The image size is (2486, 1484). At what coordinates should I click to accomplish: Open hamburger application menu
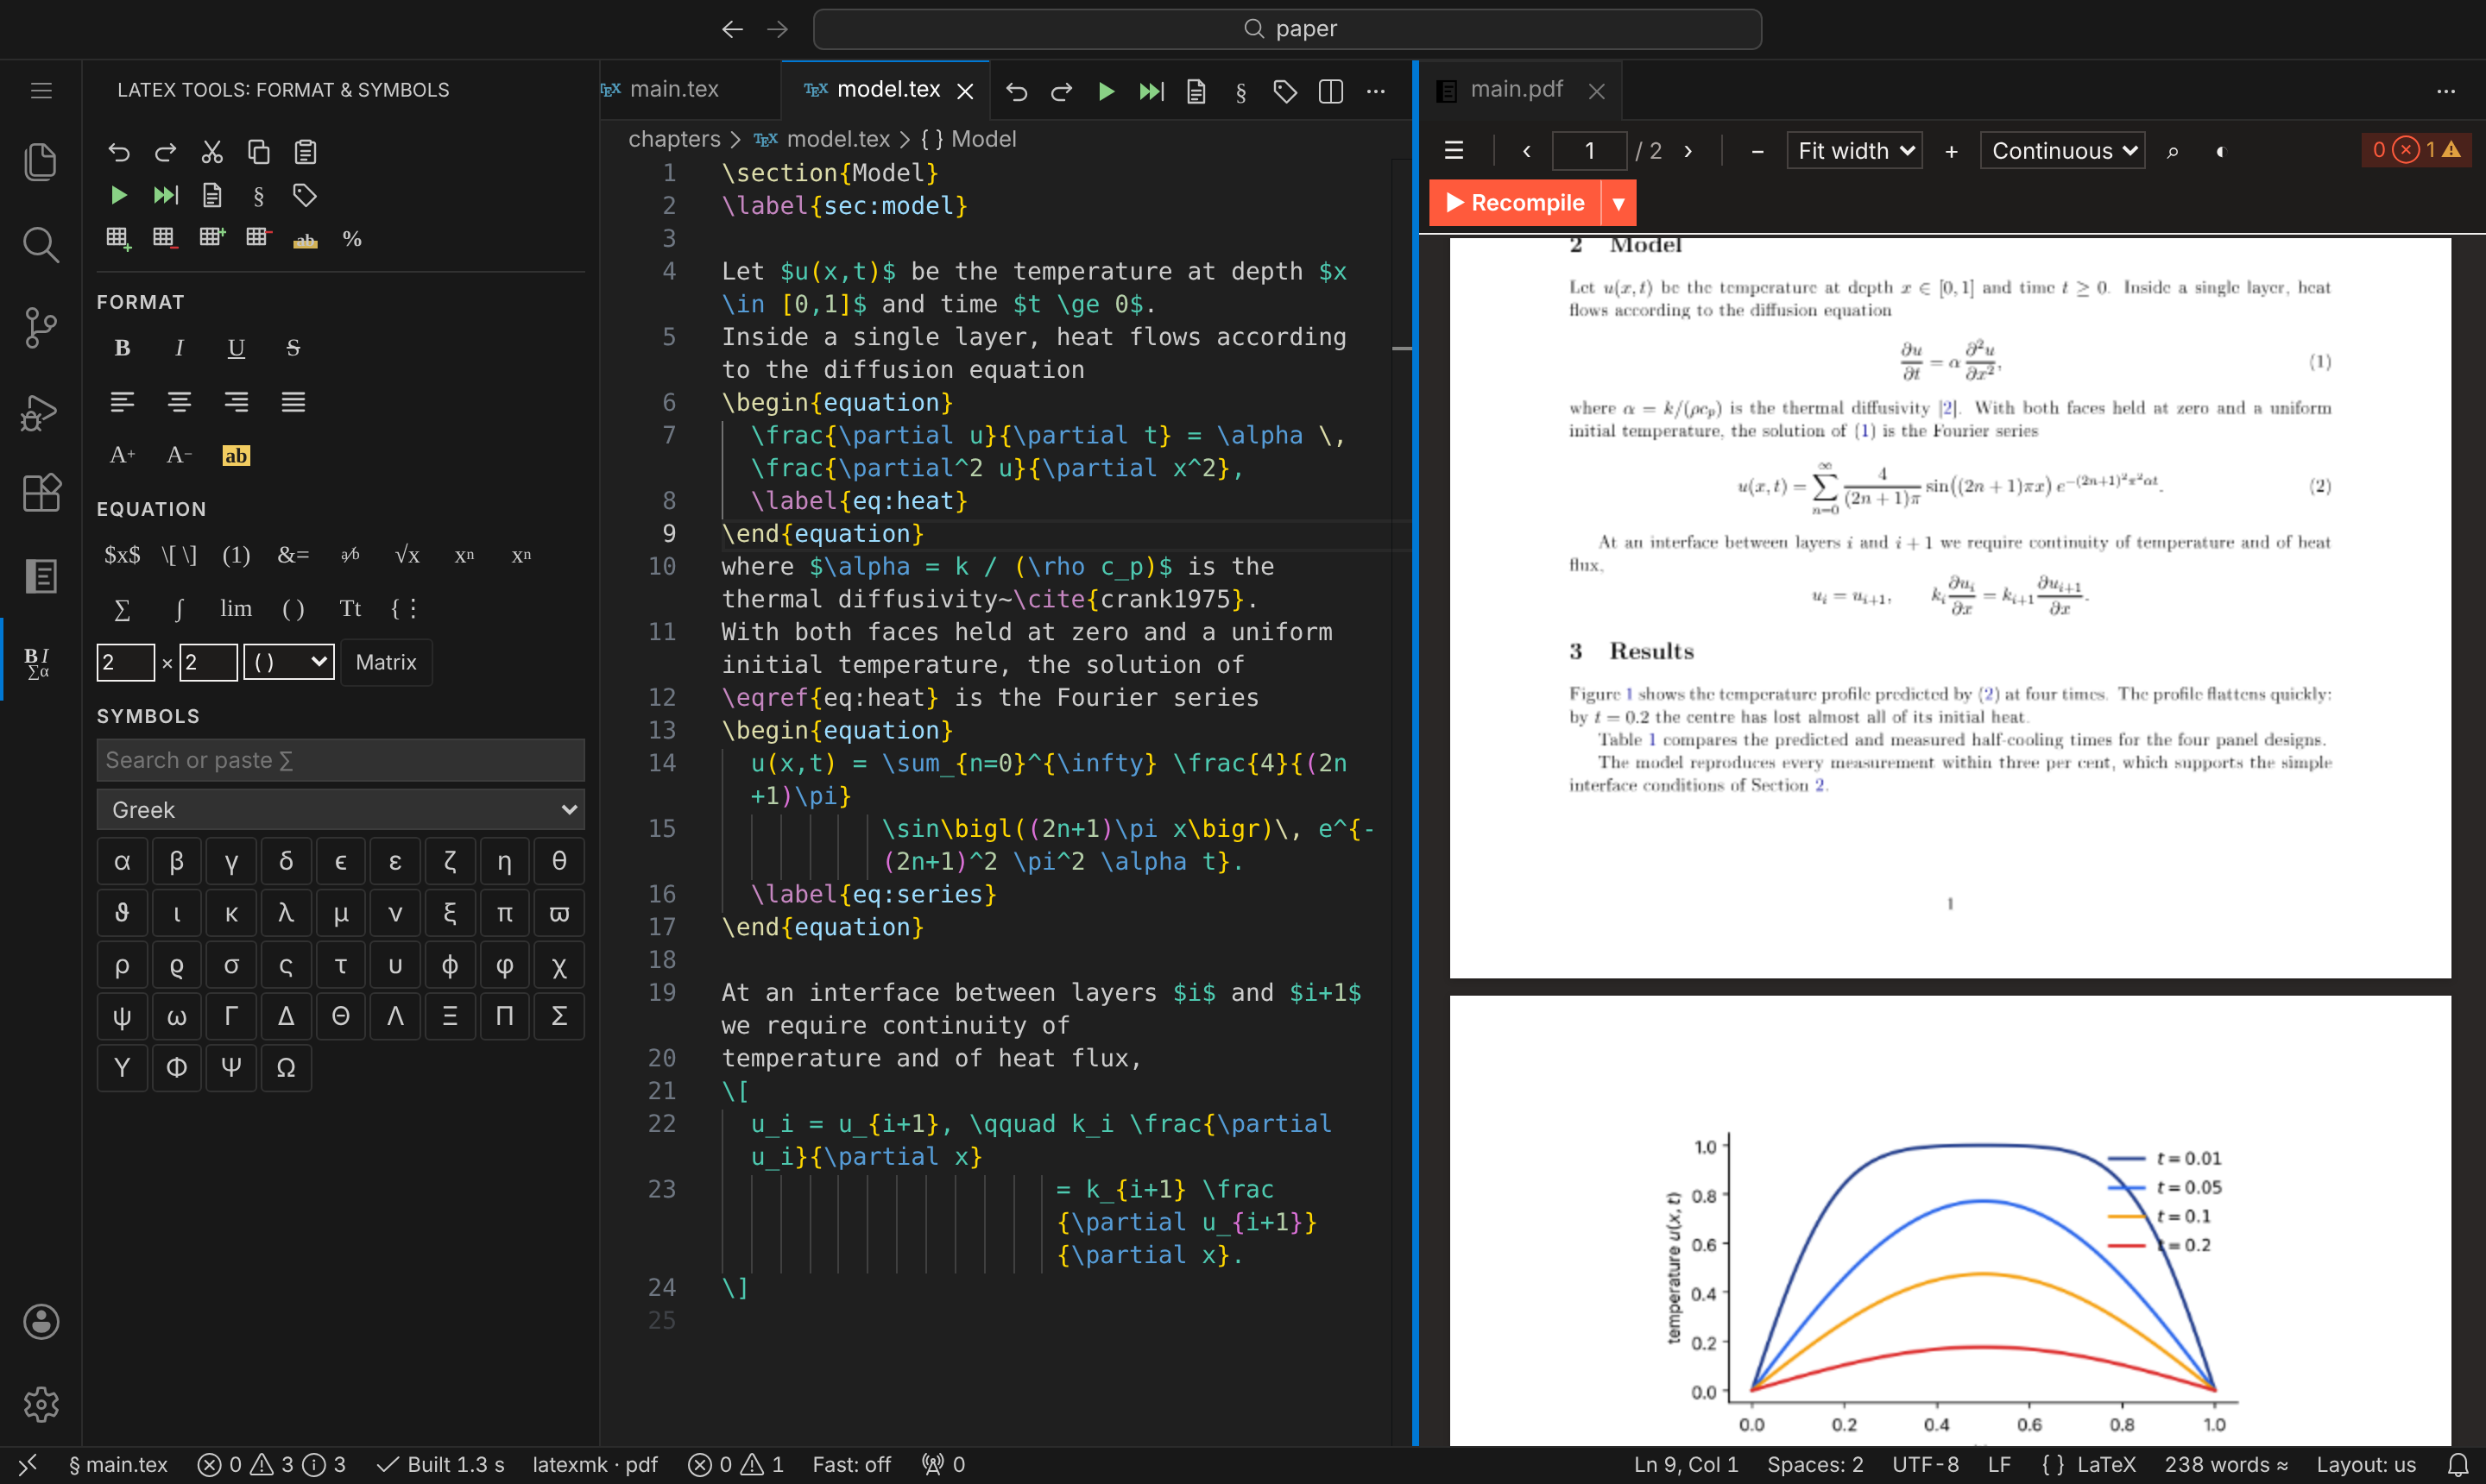[x=40, y=91]
